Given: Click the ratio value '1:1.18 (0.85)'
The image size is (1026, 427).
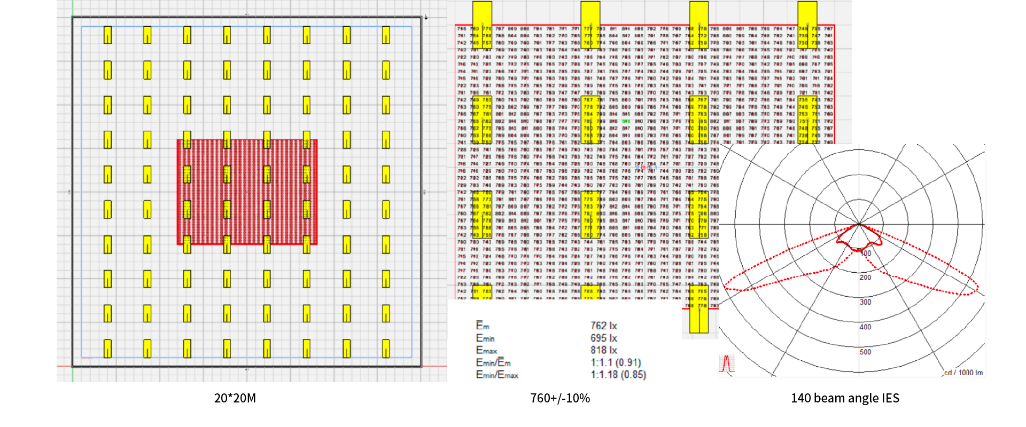Looking at the screenshot, I should coord(618,375).
